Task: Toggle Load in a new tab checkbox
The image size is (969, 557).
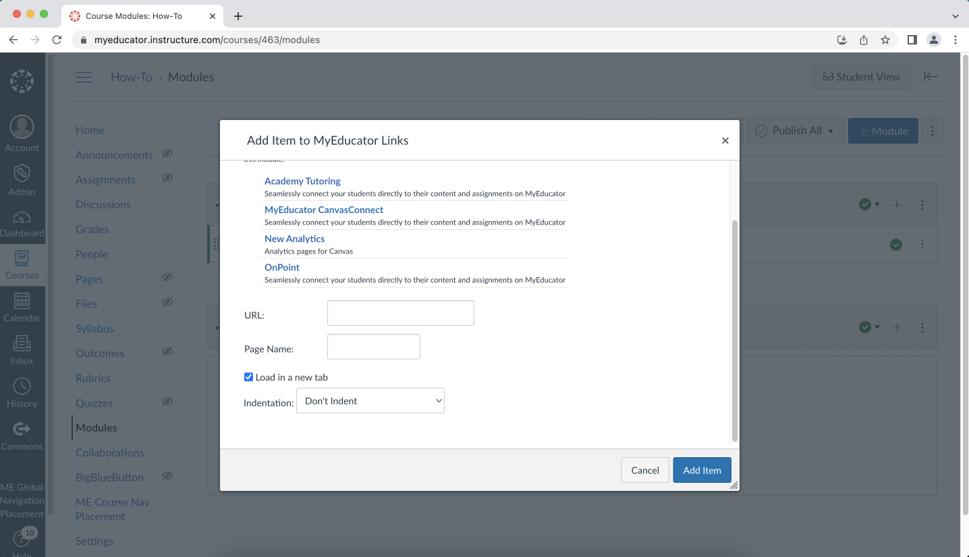Action: (x=248, y=377)
